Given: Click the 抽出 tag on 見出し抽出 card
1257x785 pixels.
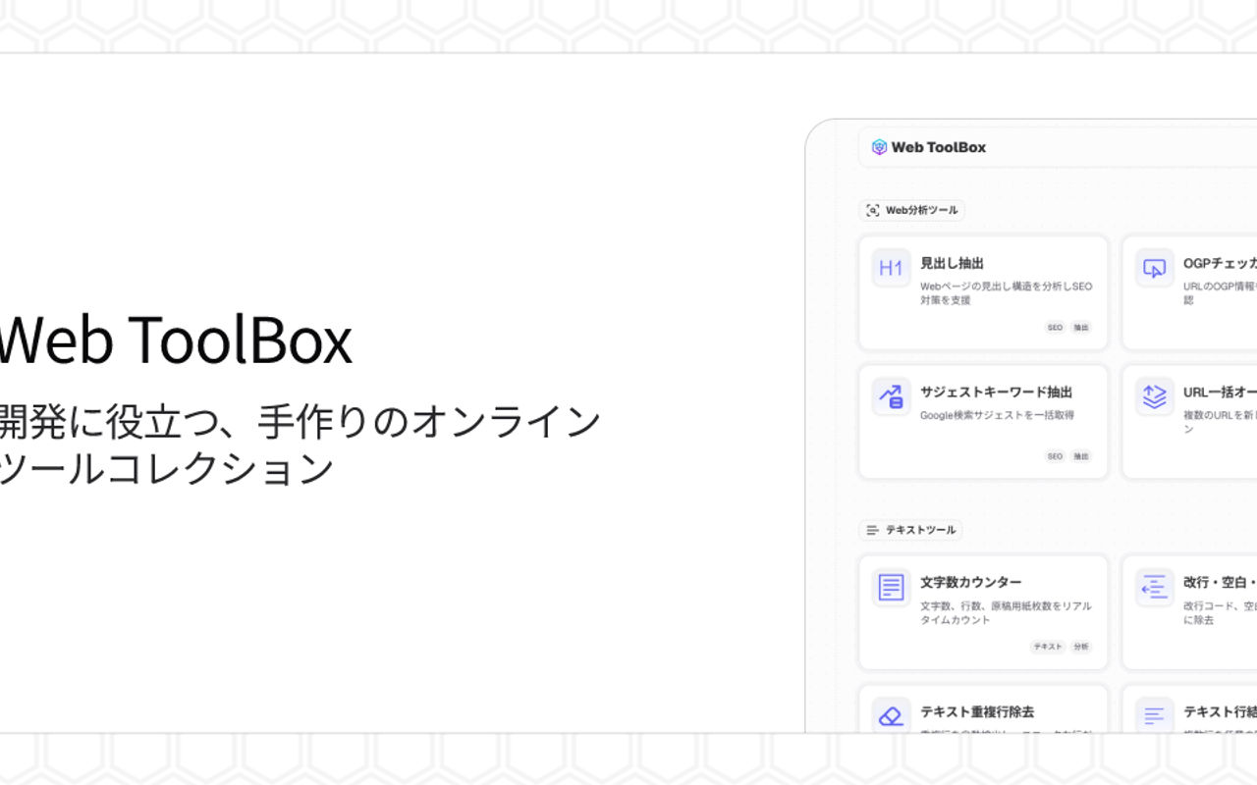Looking at the screenshot, I should 1080,328.
